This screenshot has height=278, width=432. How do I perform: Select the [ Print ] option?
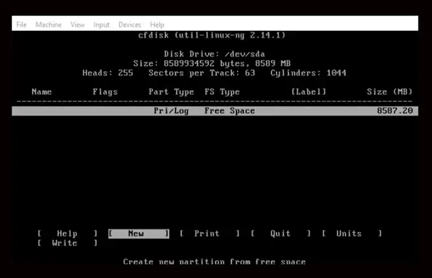tap(209, 234)
